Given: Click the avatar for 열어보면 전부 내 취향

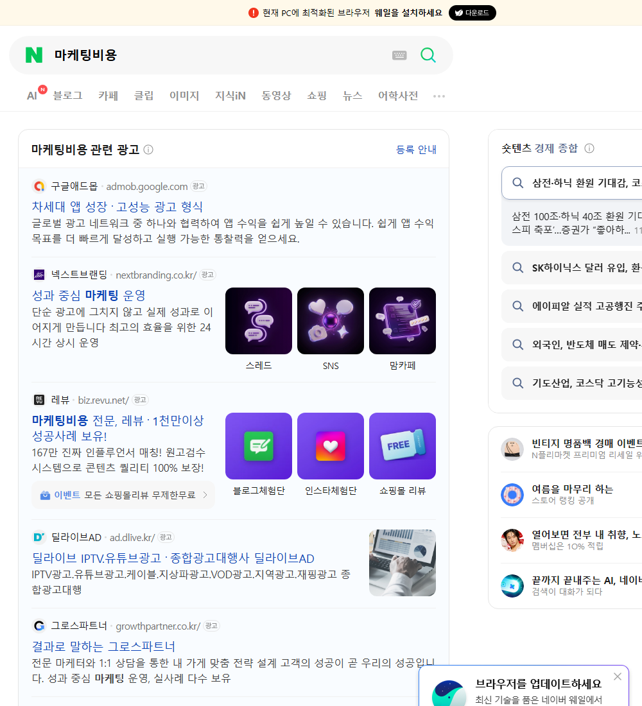Looking at the screenshot, I should [512, 540].
